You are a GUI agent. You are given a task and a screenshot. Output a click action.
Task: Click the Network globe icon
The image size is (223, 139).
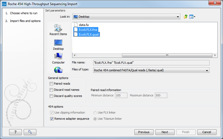click(x=58, y=70)
